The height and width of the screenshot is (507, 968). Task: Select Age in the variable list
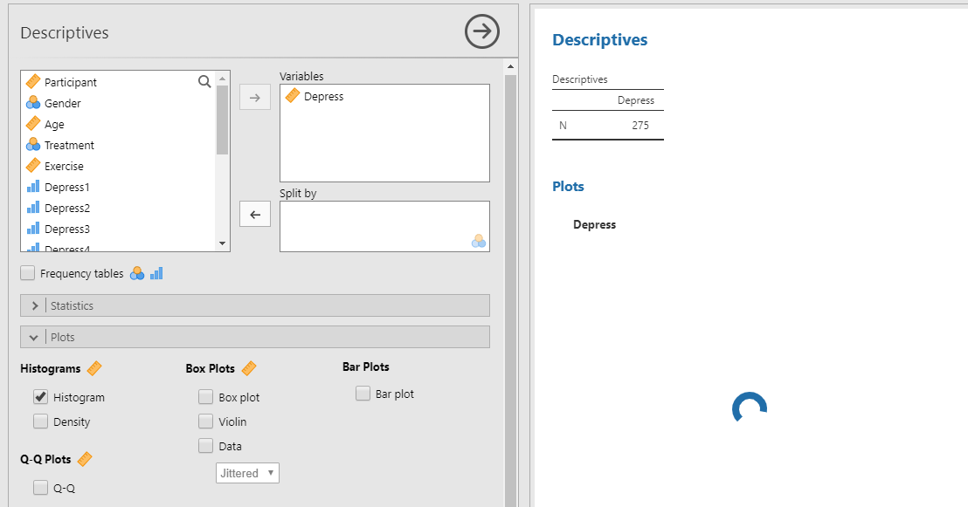click(x=54, y=124)
